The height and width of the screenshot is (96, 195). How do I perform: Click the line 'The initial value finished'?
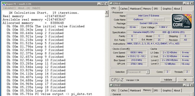[x=46, y=26]
